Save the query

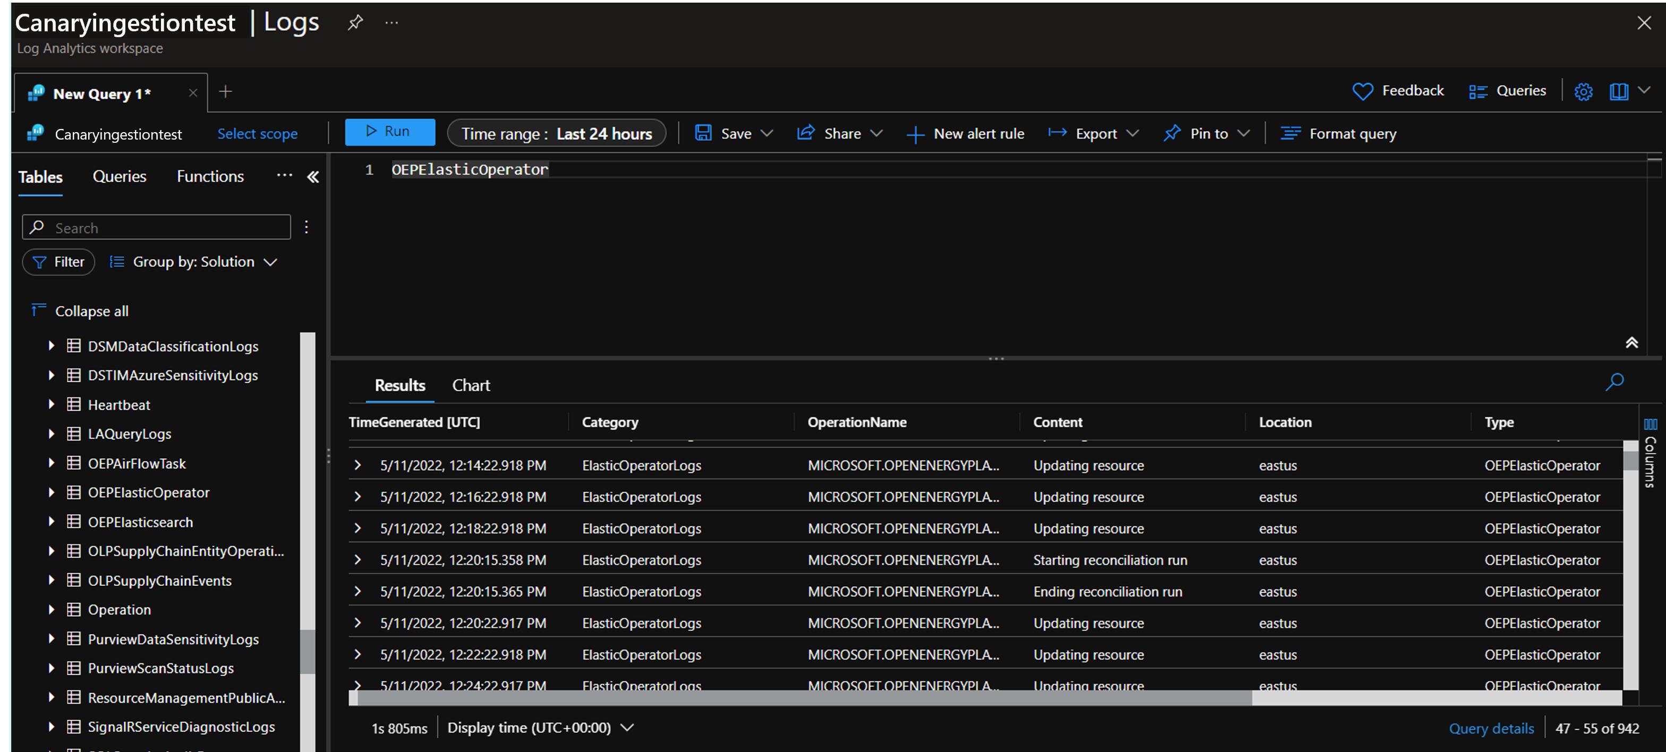[x=735, y=133]
